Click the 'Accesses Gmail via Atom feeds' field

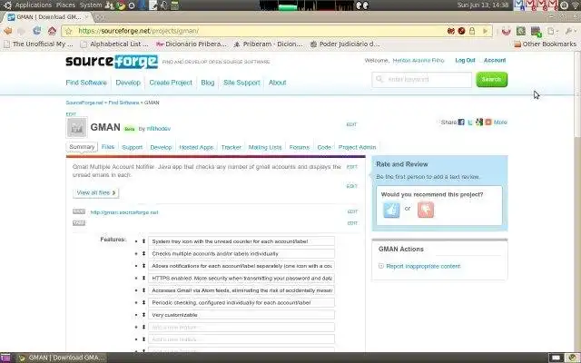pyautogui.click(x=241, y=290)
